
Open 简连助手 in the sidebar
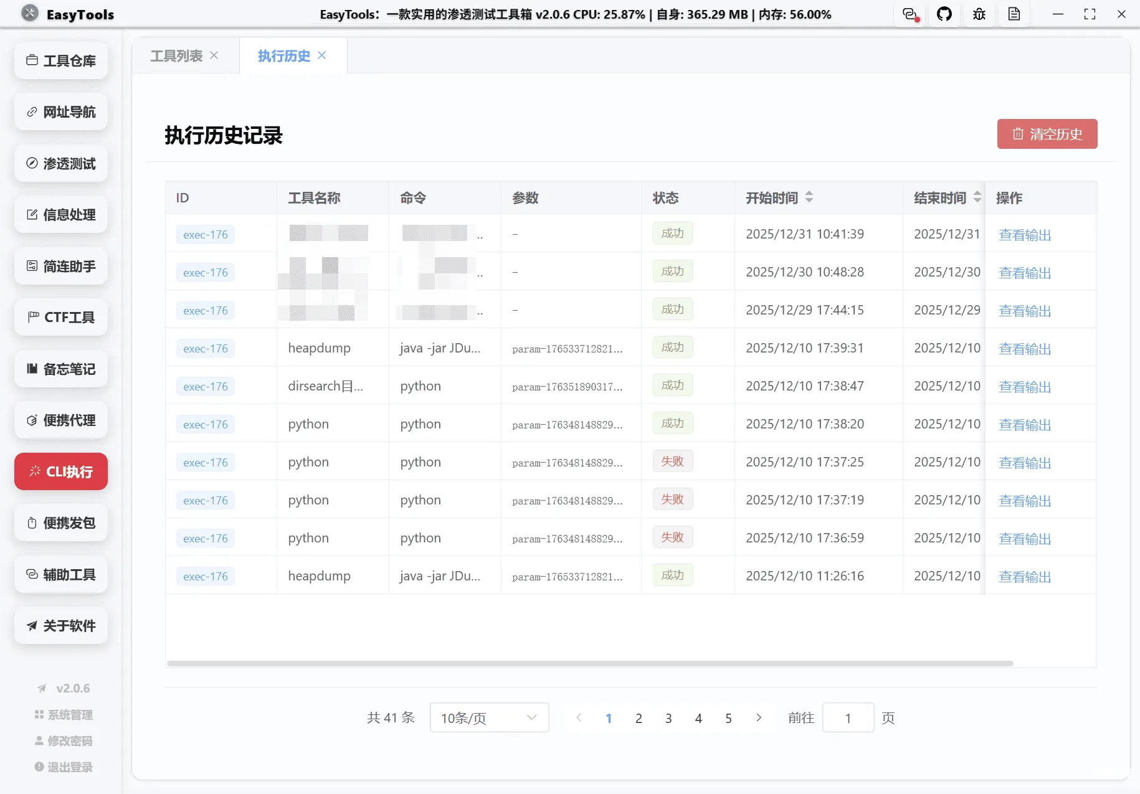point(60,266)
